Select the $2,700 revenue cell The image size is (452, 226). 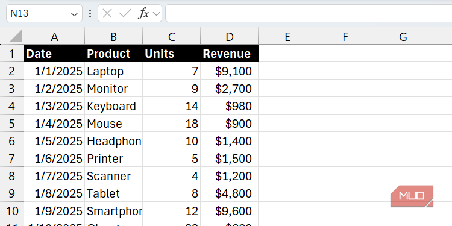coord(230,89)
